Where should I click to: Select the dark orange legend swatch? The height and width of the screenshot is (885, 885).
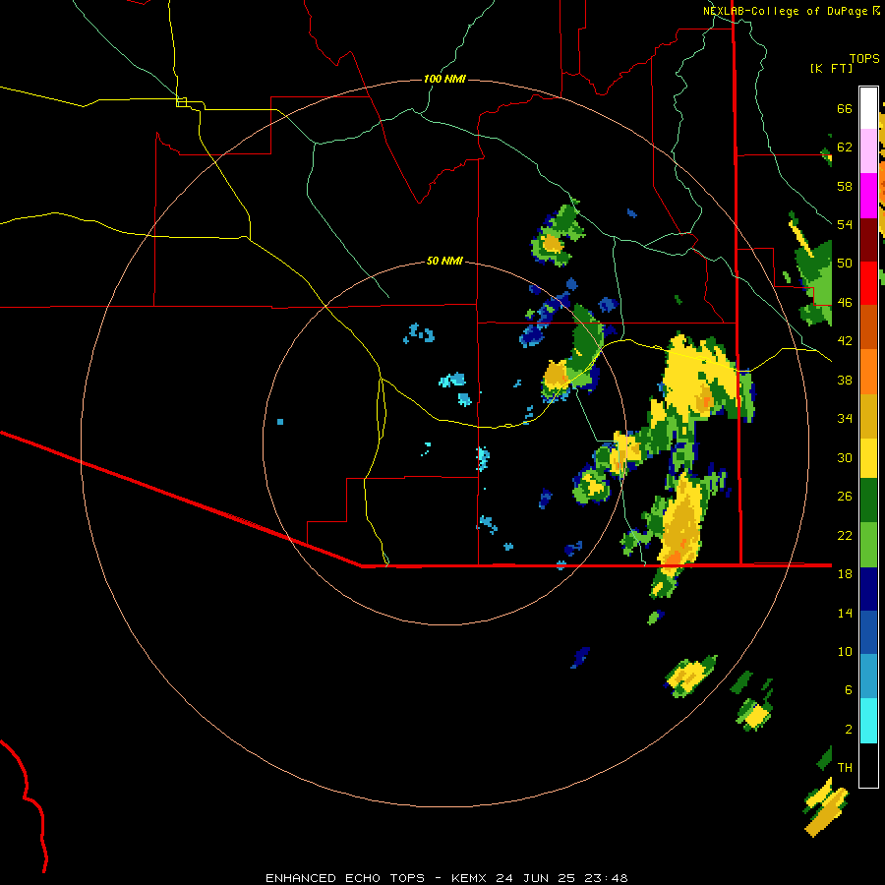pyautogui.click(x=868, y=326)
